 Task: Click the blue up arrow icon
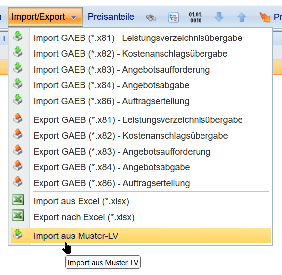(242, 17)
